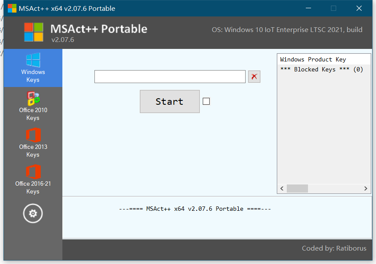Click the title bar app icon
This screenshot has height=264, width=376.
point(12,8)
